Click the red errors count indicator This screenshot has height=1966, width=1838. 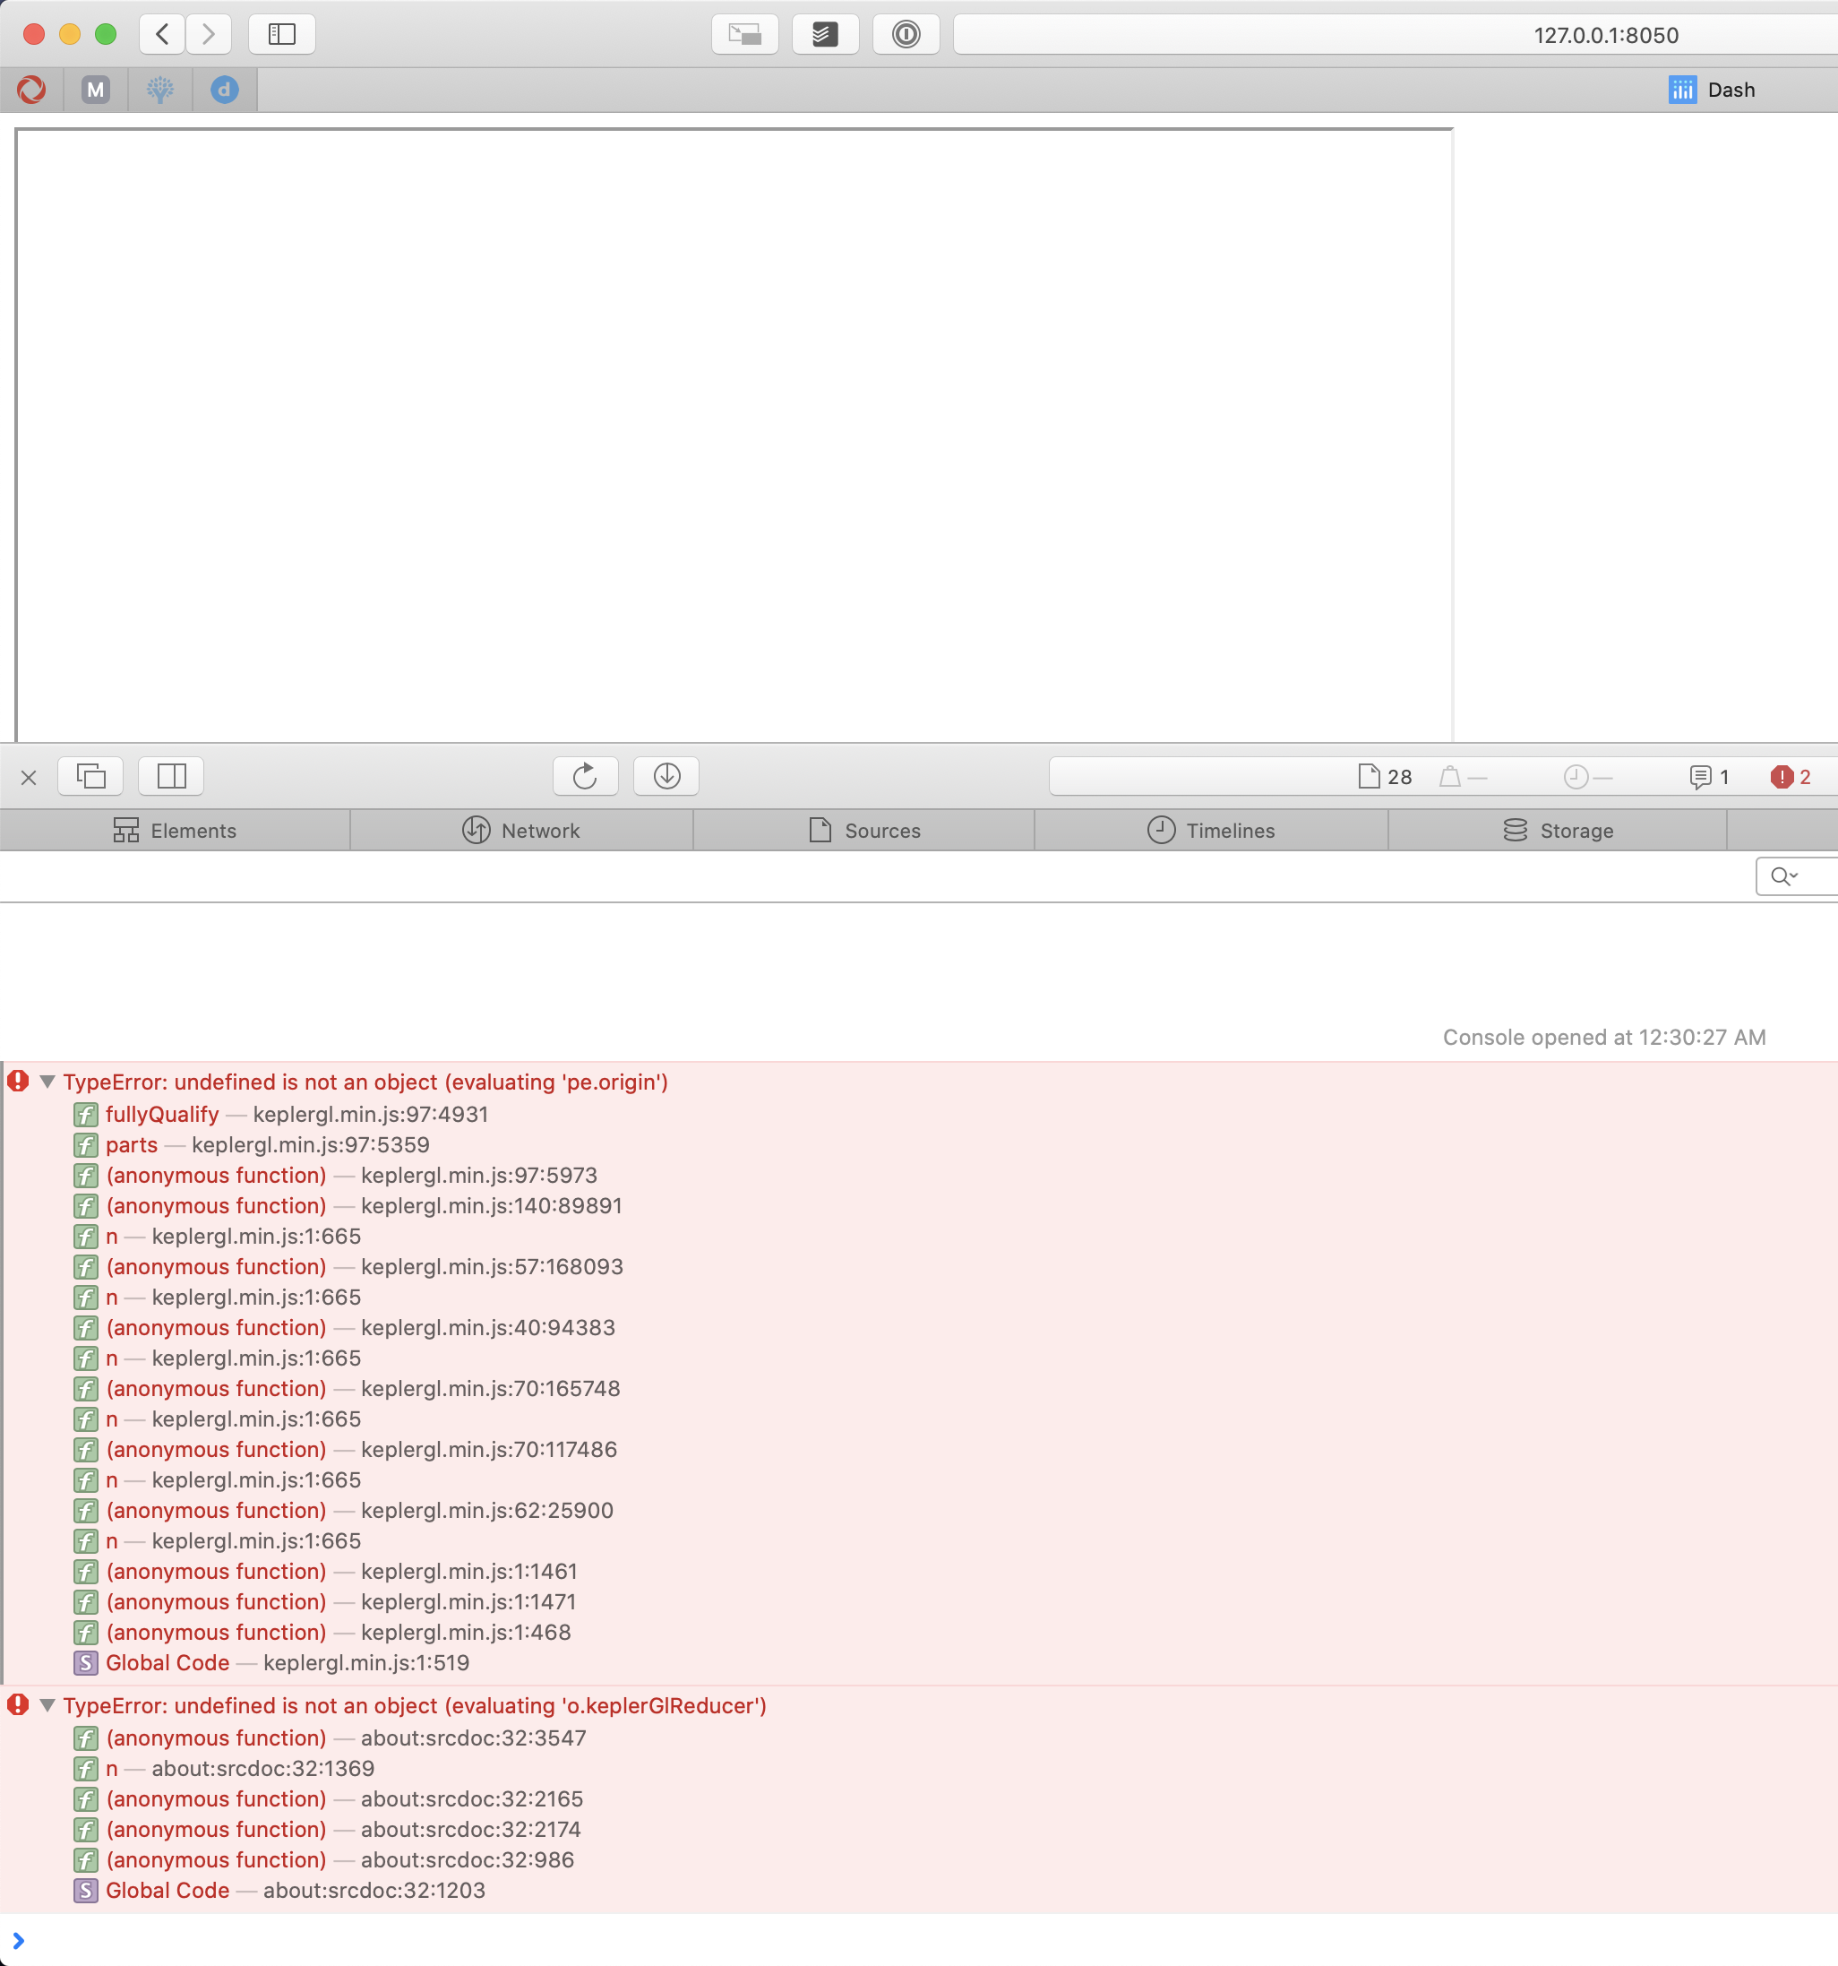[x=1791, y=777]
